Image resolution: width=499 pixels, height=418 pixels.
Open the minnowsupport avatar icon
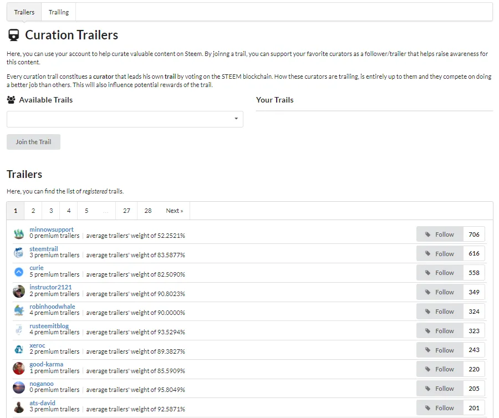click(19, 234)
